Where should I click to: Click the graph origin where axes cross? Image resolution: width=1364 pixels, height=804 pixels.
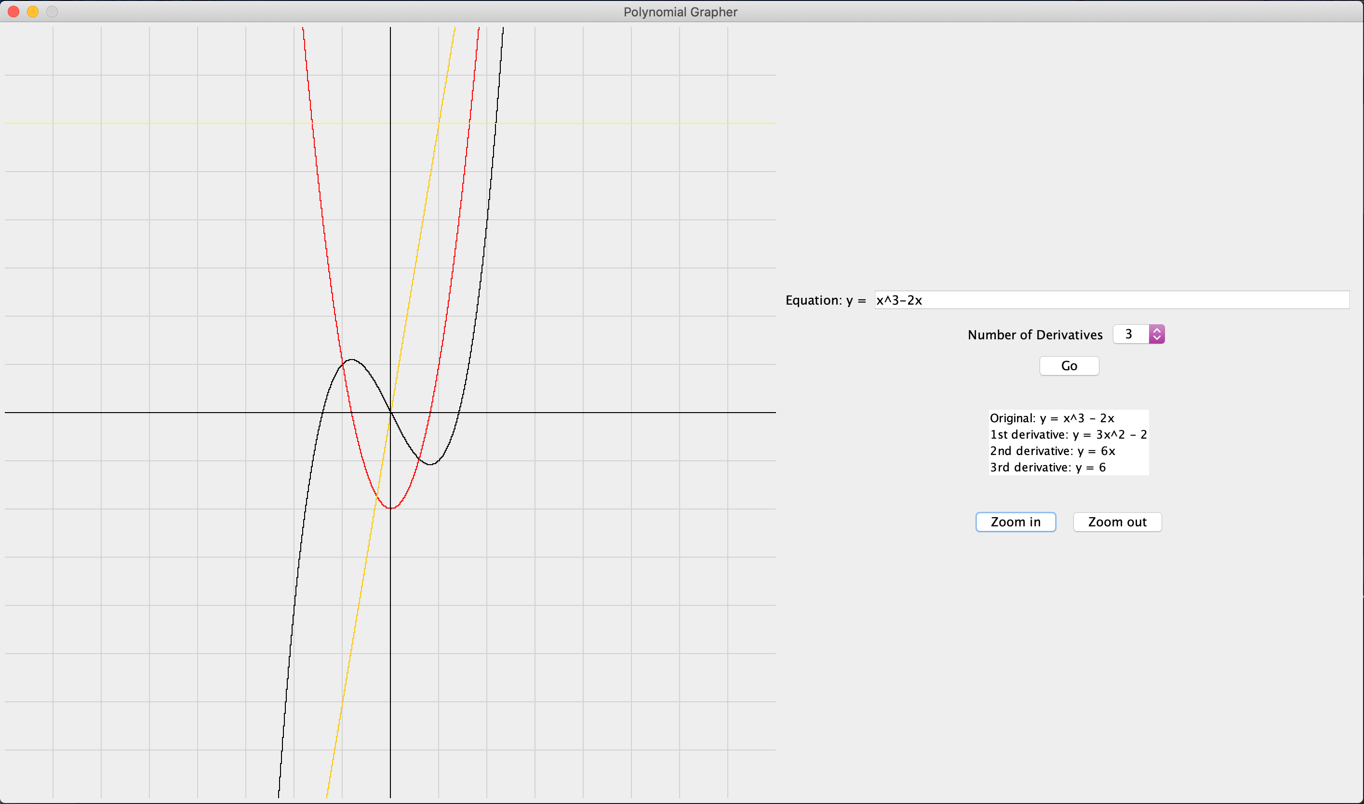tap(390, 412)
